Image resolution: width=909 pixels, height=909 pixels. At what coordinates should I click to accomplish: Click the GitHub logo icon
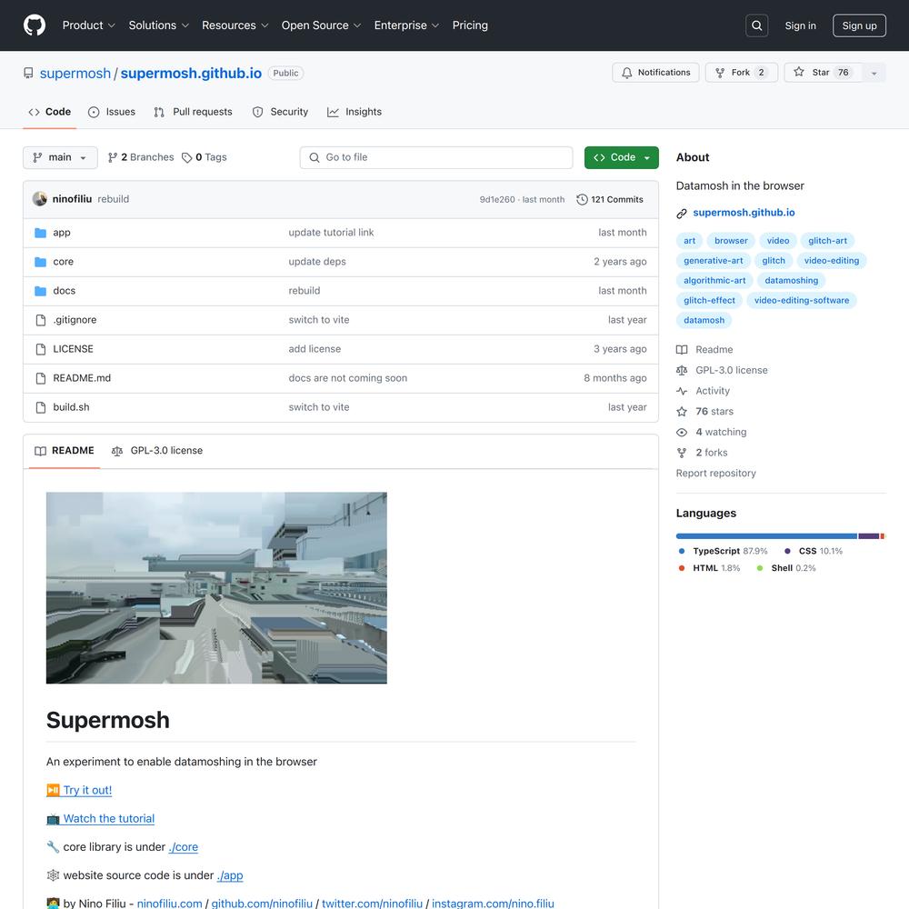point(35,25)
